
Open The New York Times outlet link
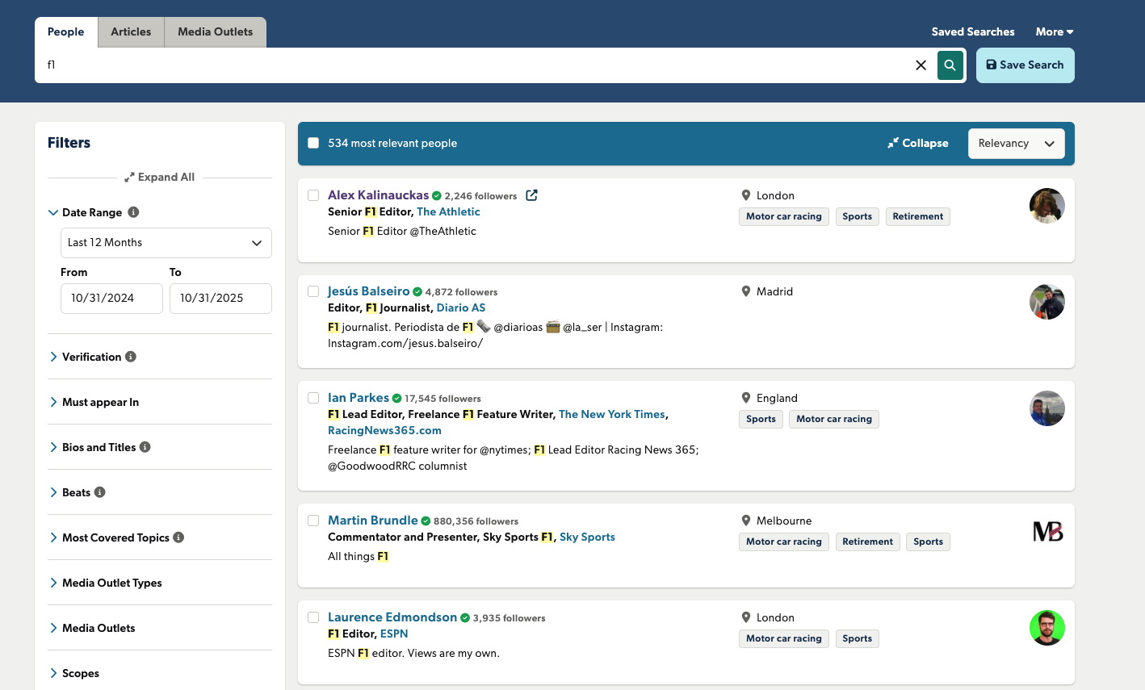[x=611, y=414]
